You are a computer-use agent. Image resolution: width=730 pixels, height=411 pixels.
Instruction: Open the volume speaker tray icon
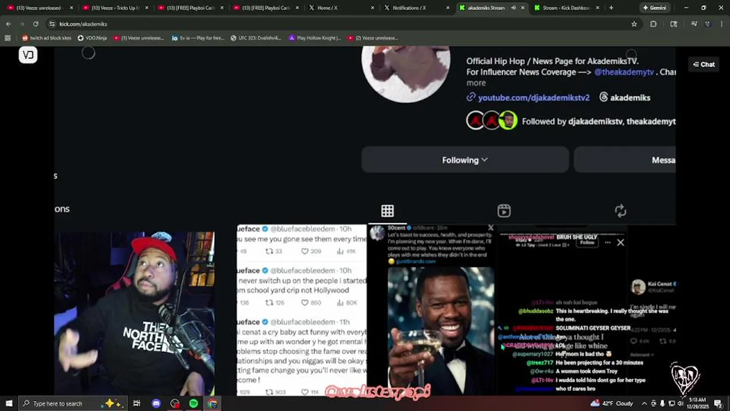680,404
